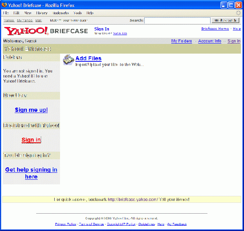
Task: Open the Tools menu
Action: tap(78, 13)
